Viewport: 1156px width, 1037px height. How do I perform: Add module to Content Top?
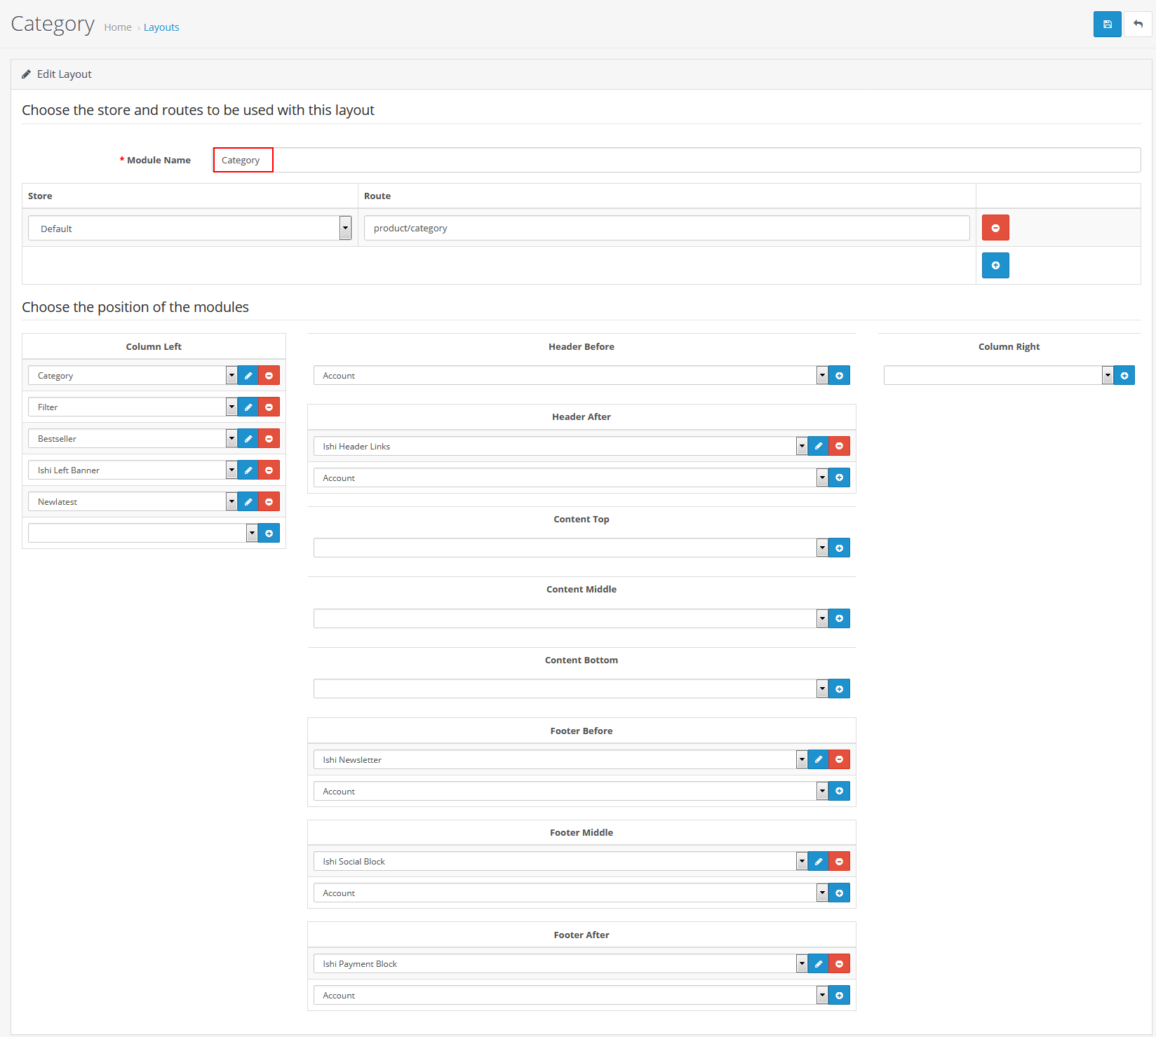[x=839, y=548]
